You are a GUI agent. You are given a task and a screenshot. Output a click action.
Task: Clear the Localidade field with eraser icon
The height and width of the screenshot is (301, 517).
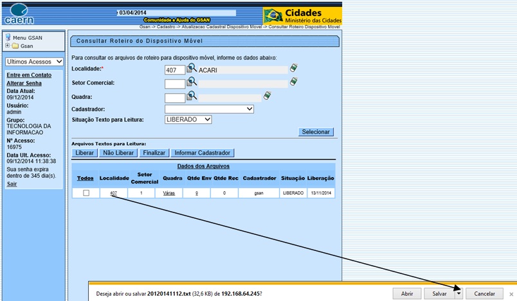coord(293,68)
